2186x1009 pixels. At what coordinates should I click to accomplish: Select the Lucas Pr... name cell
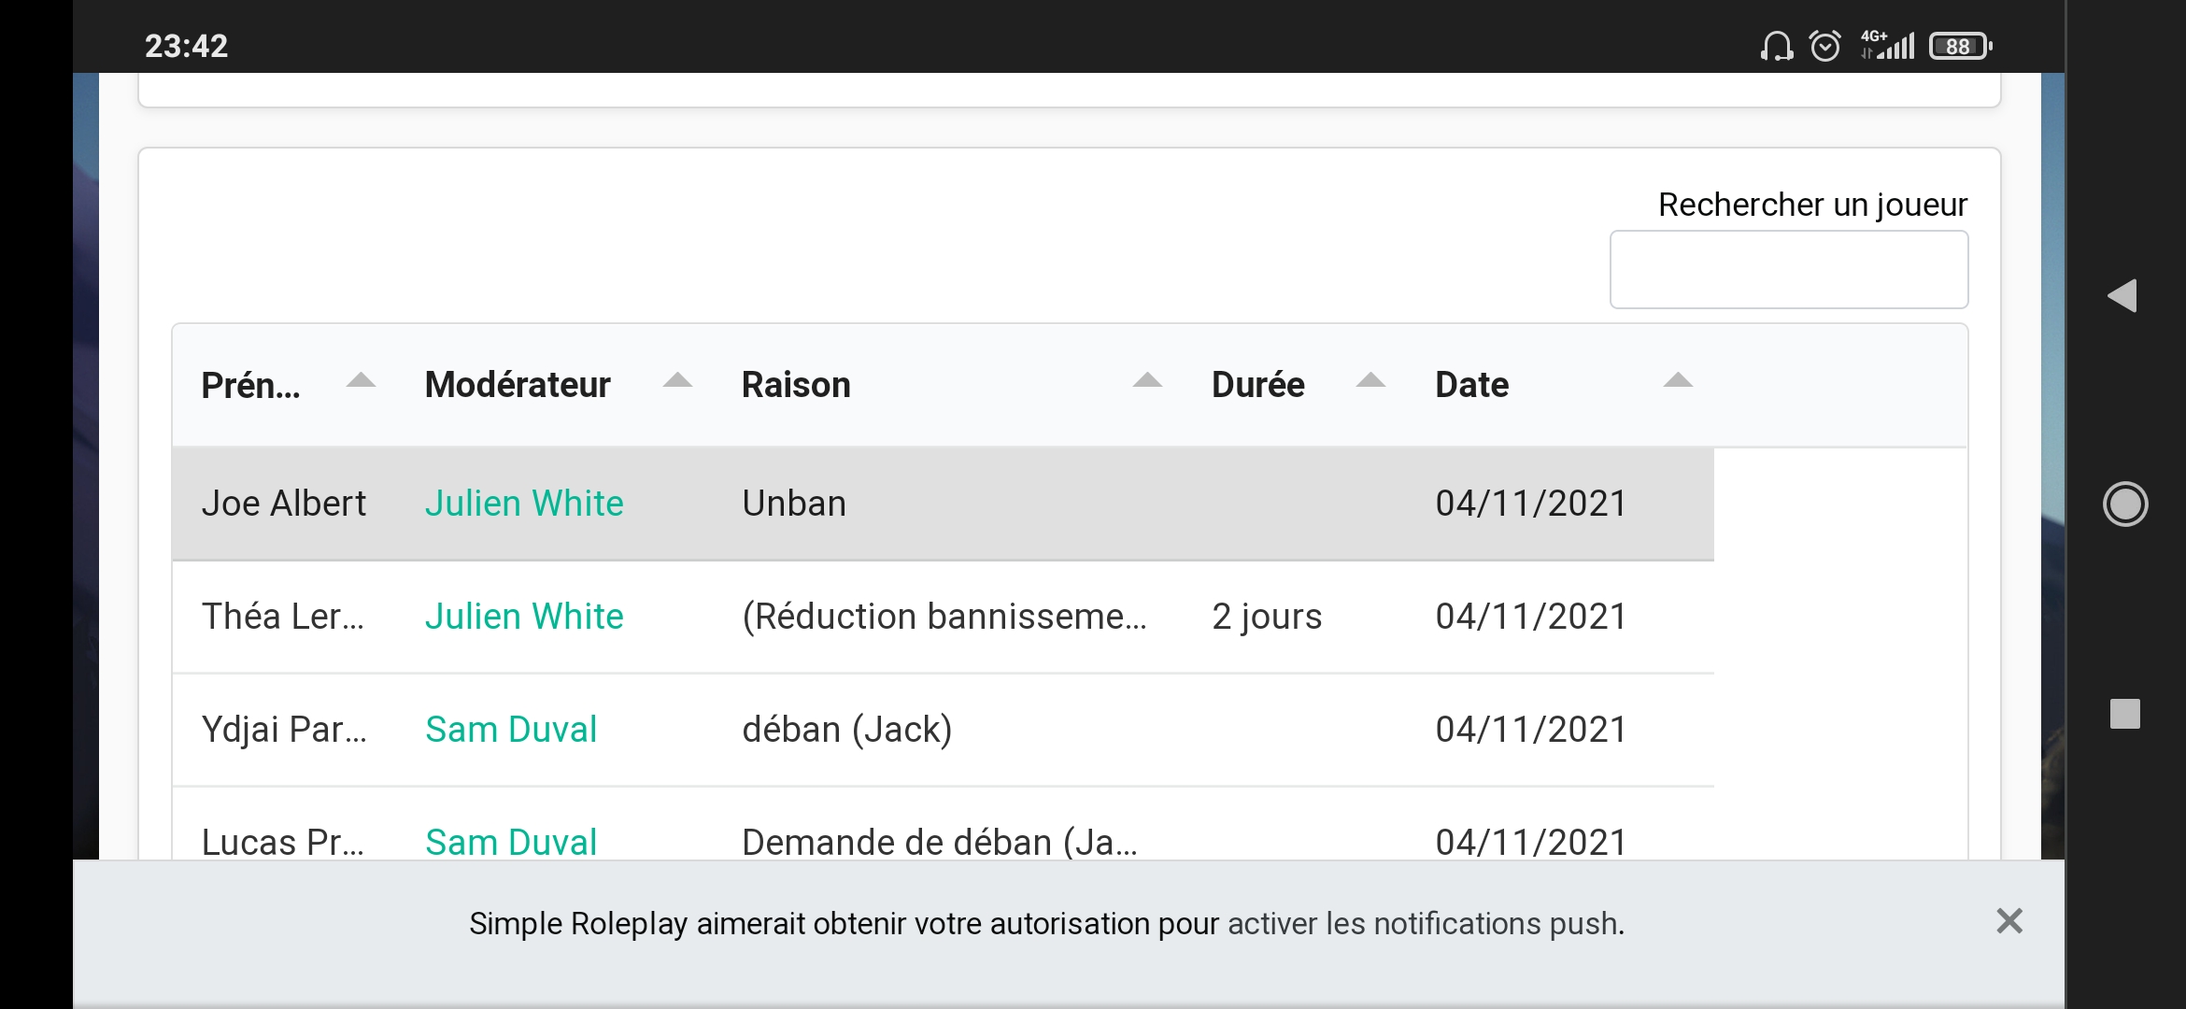tap(283, 843)
